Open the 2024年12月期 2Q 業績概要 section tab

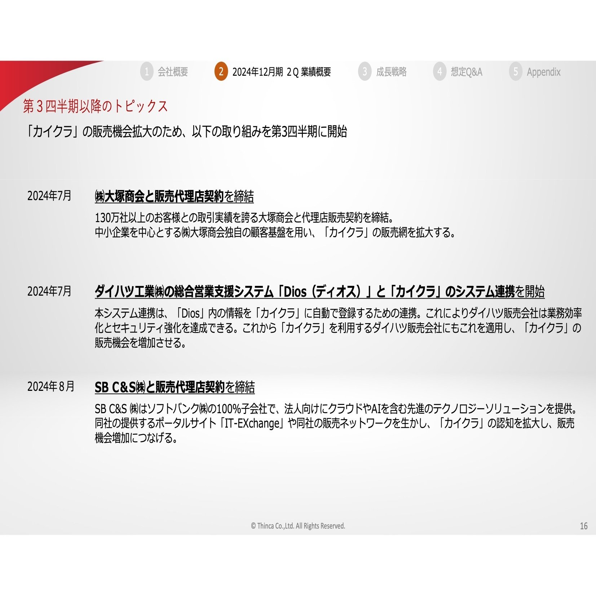tap(282, 72)
